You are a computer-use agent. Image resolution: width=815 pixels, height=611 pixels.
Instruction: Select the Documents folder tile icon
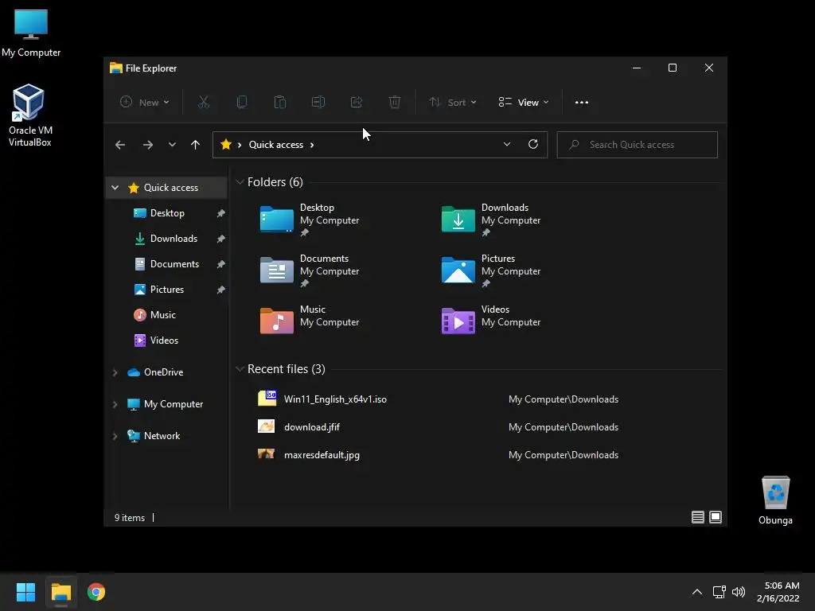[276, 270]
